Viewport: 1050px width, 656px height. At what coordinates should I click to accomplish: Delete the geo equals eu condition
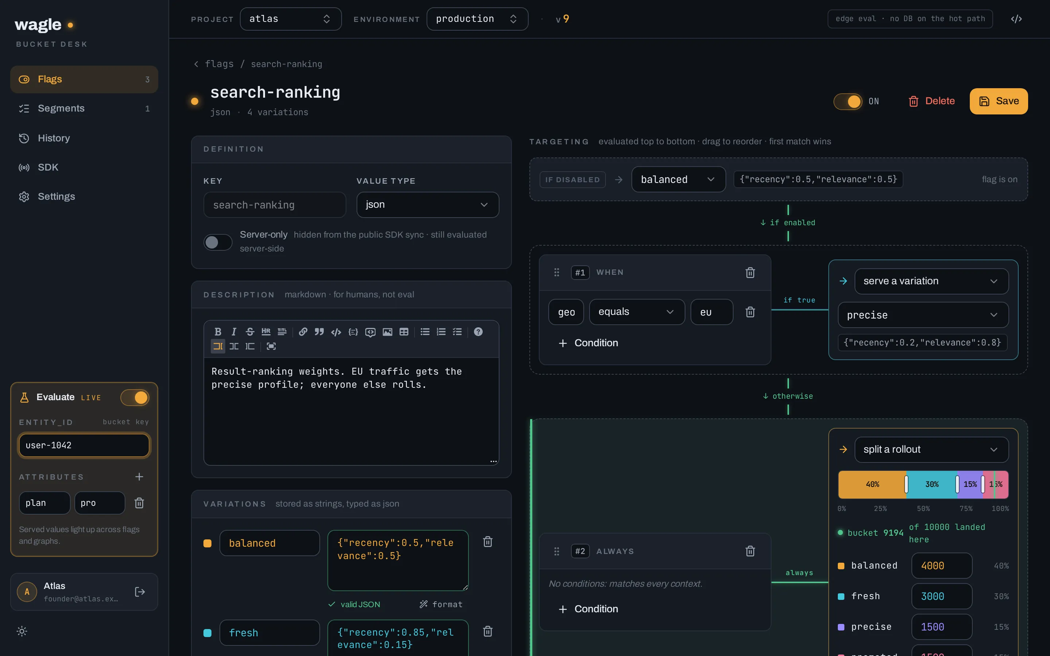[x=750, y=312]
